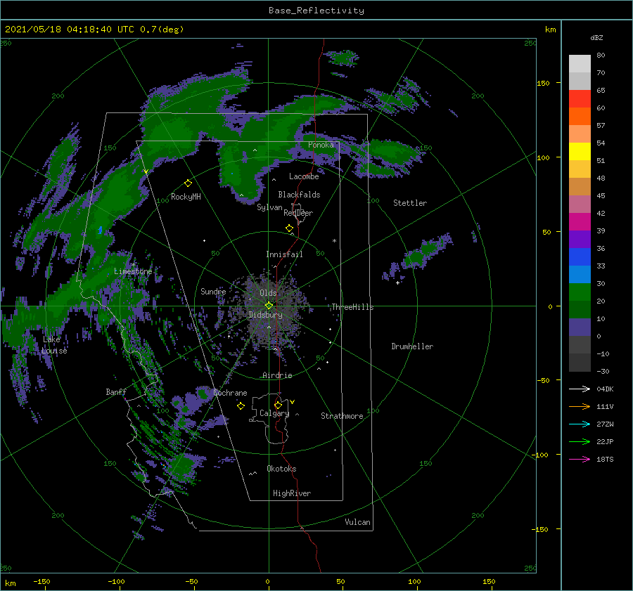Select the darkest gray -30 to -10 swatch
This screenshot has height=591, width=633.
point(580,363)
